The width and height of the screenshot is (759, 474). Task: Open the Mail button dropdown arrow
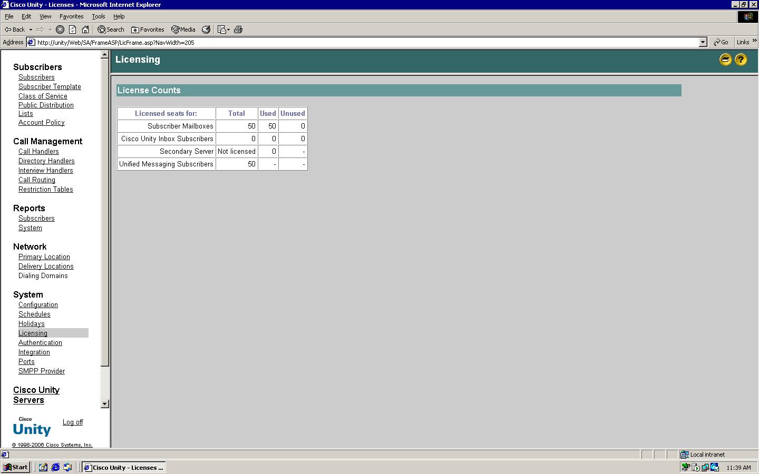228,29
